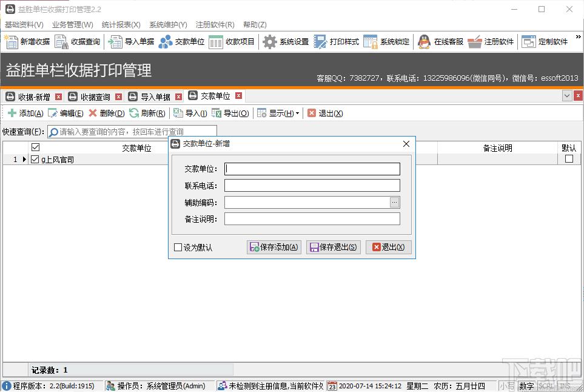Open the 辅助编码 ellipsis picker button

click(394, 203)
